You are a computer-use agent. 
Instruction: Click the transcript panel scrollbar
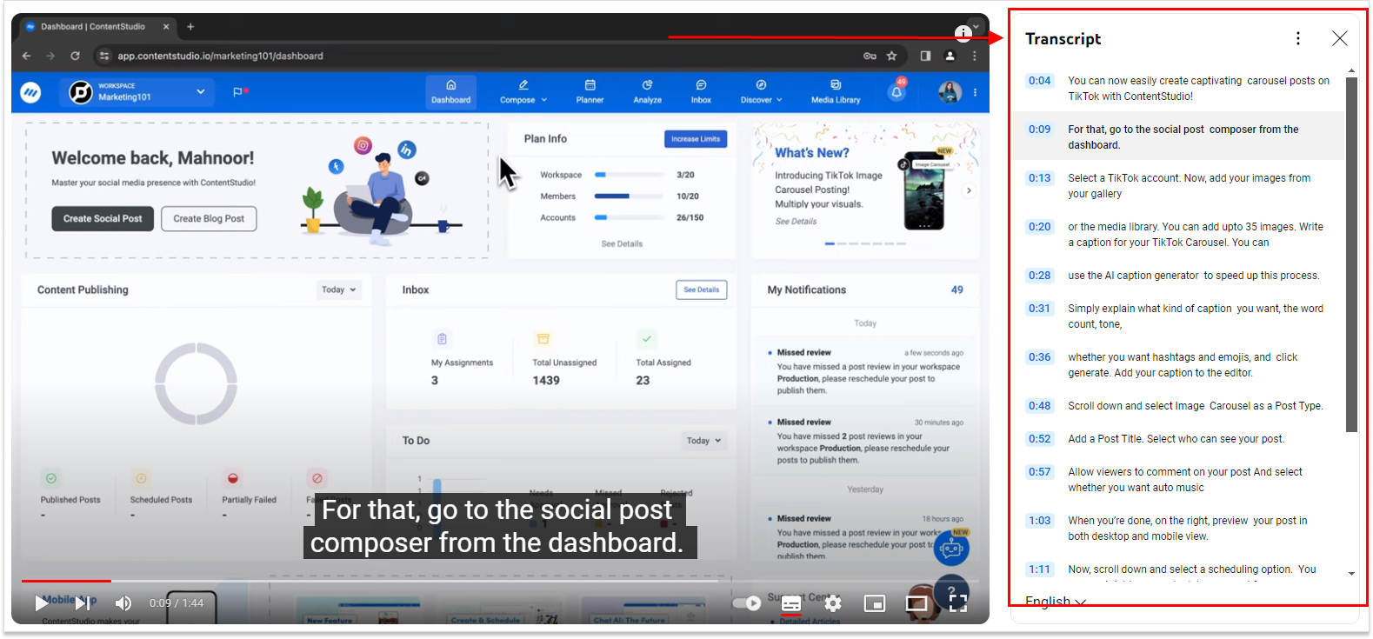(x=1351, y=254)
